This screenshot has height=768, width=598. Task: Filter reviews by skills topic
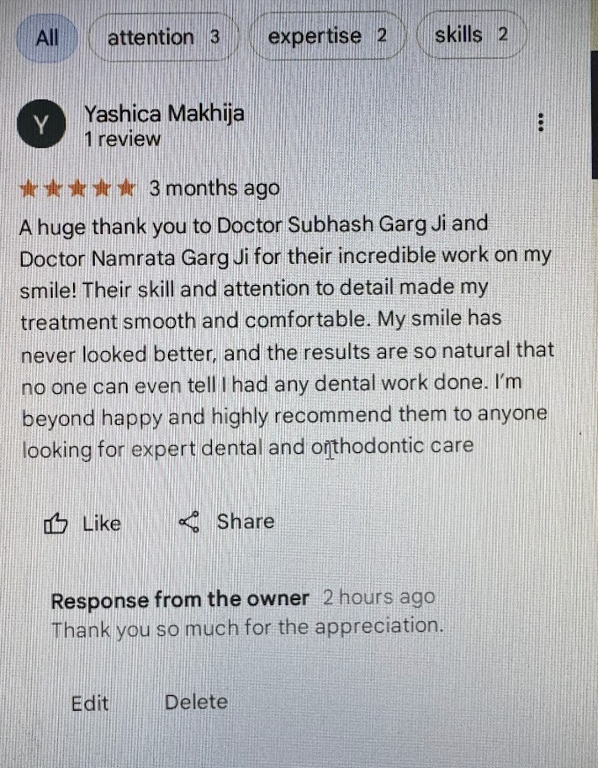point(471,35)
